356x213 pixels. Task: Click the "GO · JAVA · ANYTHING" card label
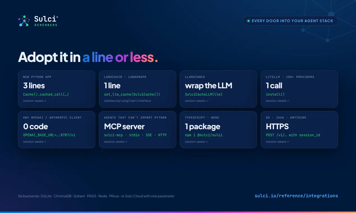pyautogui.click(x=286, y=118)
